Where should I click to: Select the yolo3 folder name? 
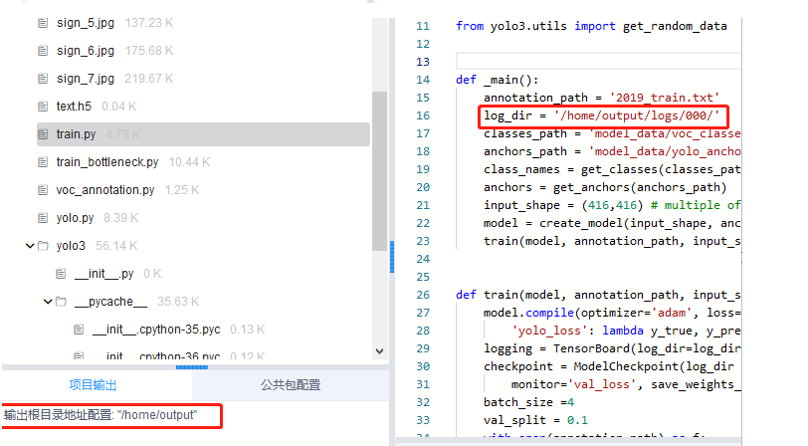[71, 246]
